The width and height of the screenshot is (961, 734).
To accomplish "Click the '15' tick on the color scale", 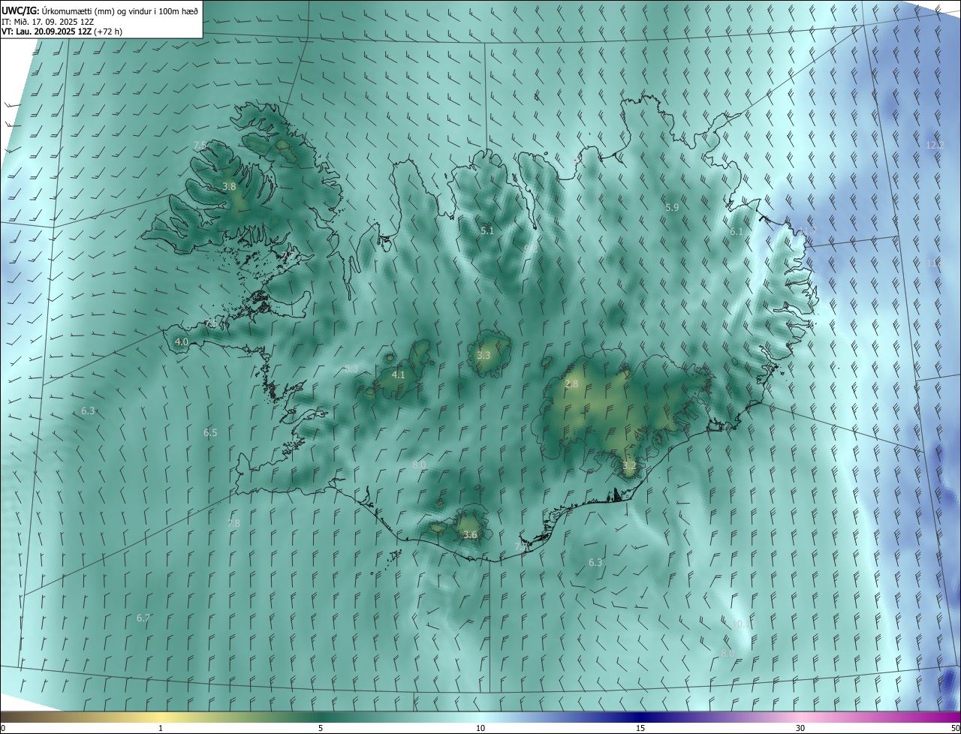I will click(640, 728).
